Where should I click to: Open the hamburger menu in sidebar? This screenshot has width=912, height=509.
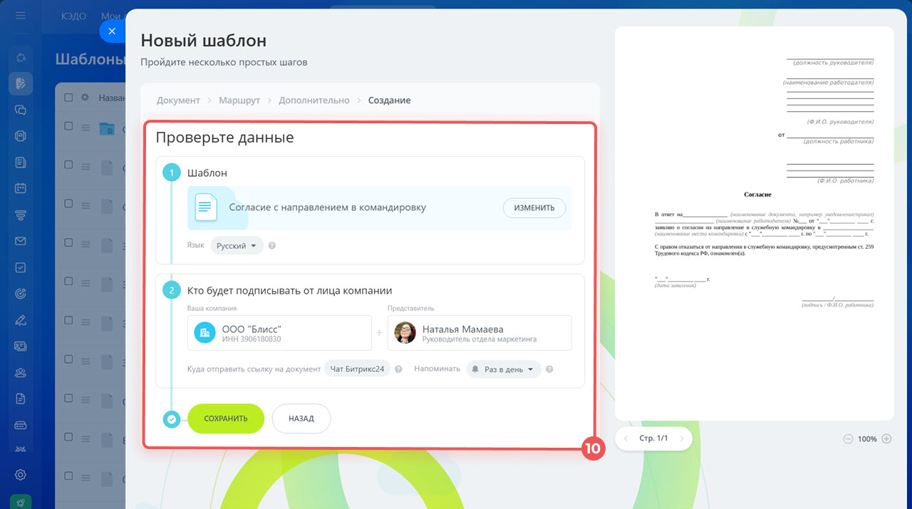[x=21, y=15]
